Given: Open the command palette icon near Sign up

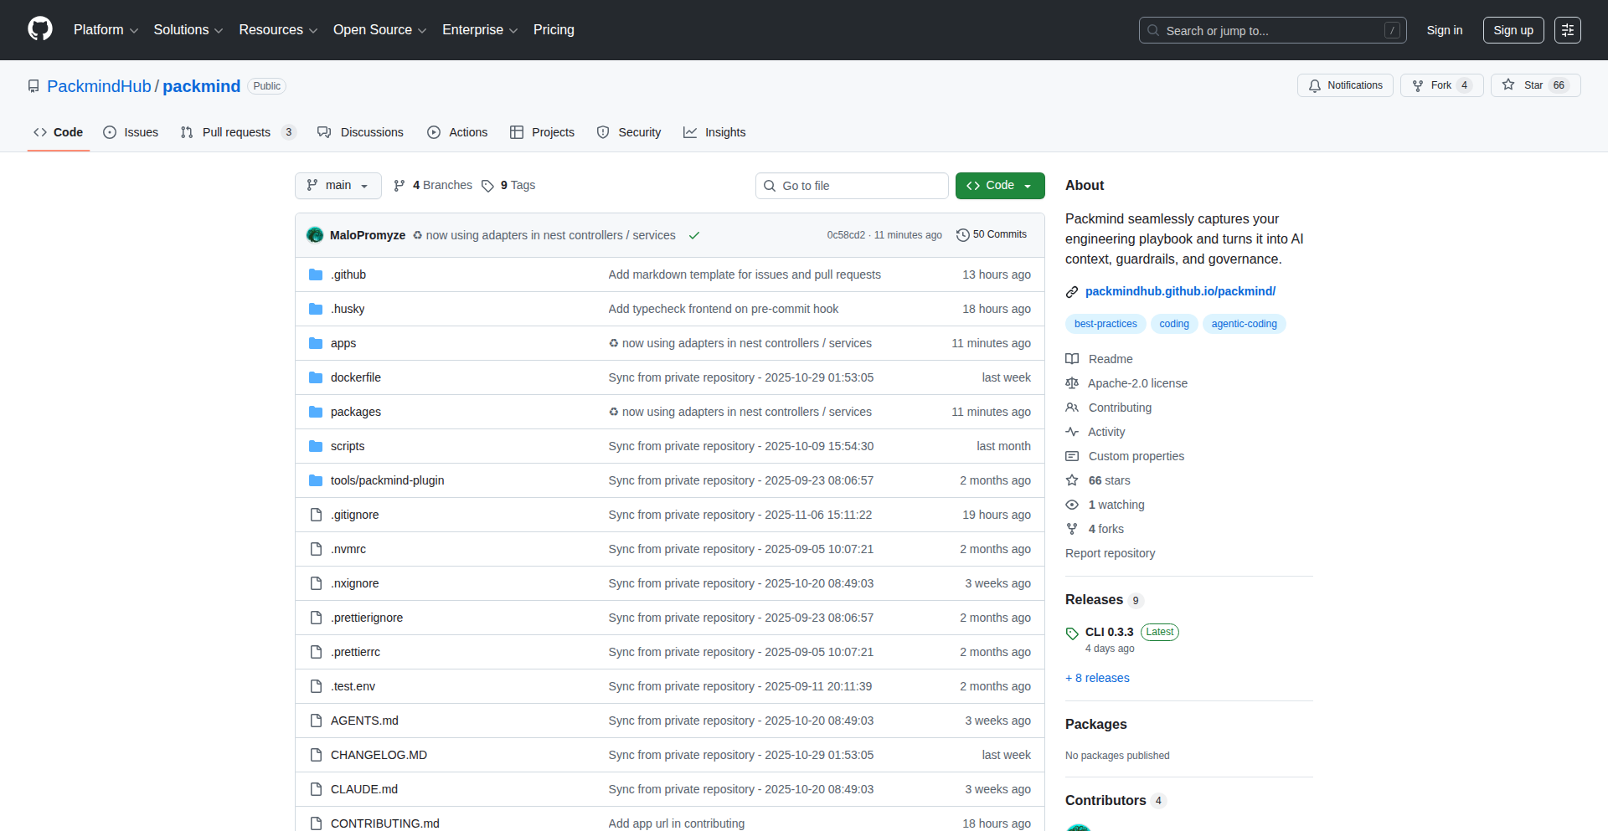Looking at the screenshot, I should pos(1568,29).
